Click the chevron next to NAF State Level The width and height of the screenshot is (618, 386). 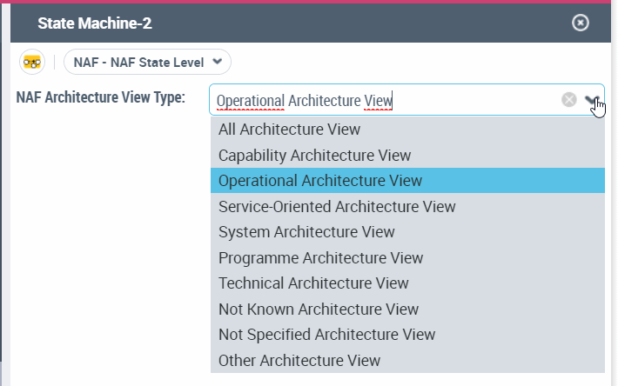click(x=217, y=63)
